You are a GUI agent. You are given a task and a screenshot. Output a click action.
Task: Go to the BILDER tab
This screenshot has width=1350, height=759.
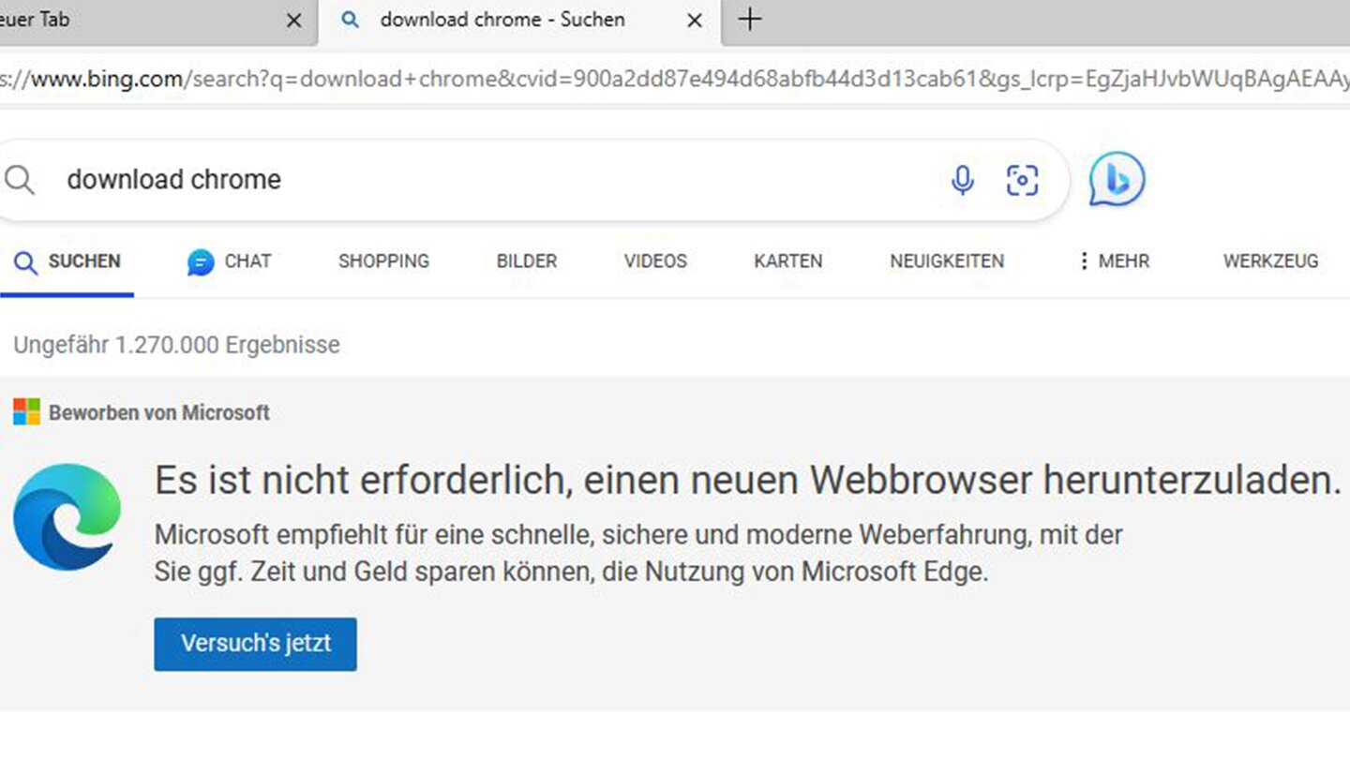[x=526, y=261]
